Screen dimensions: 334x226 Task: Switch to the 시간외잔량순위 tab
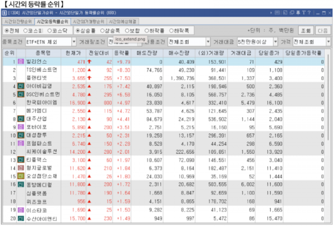click(x=18, y=22)
